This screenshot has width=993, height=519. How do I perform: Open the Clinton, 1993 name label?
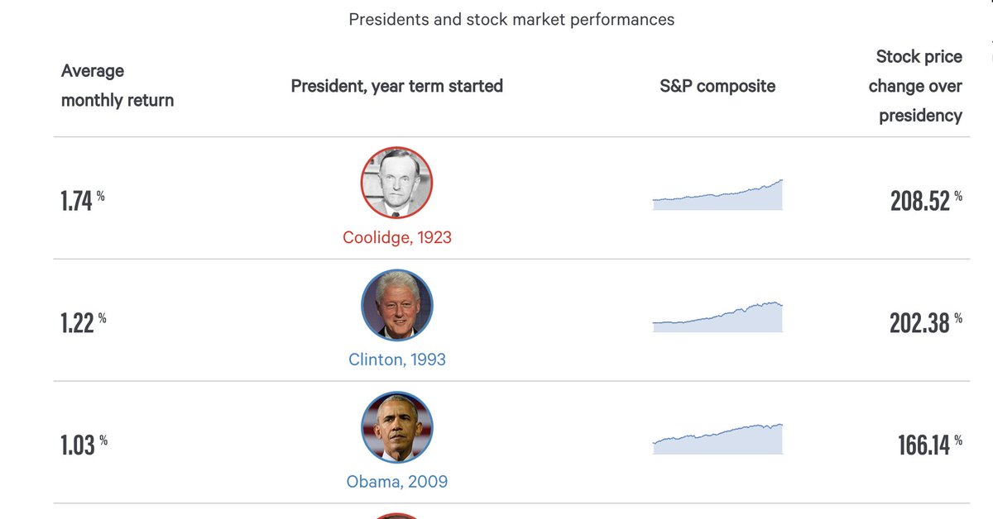[x=397, y=359]
